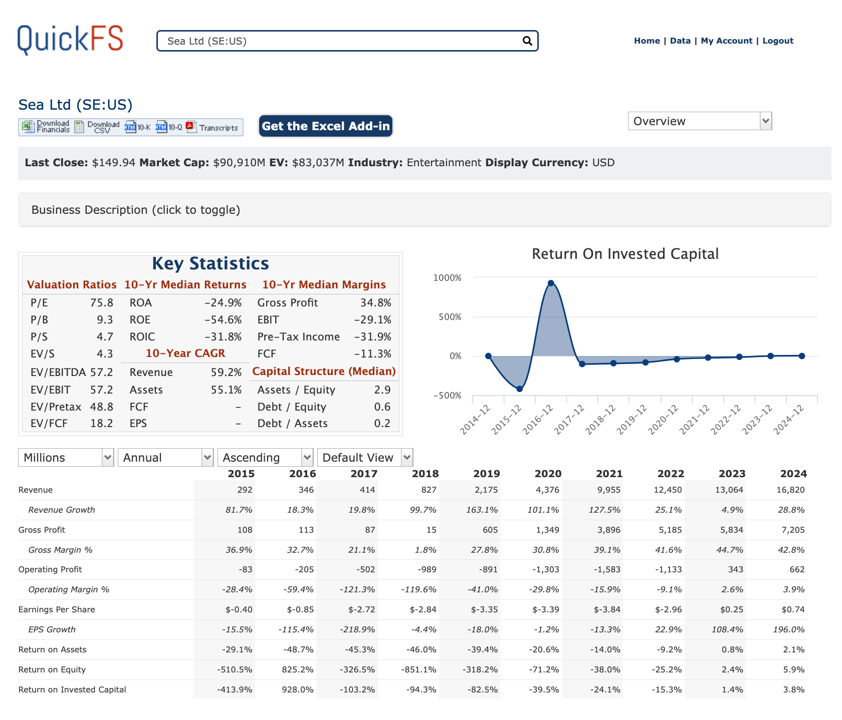
Task: Toggle the Business Description panel
Action: (425, 209)
